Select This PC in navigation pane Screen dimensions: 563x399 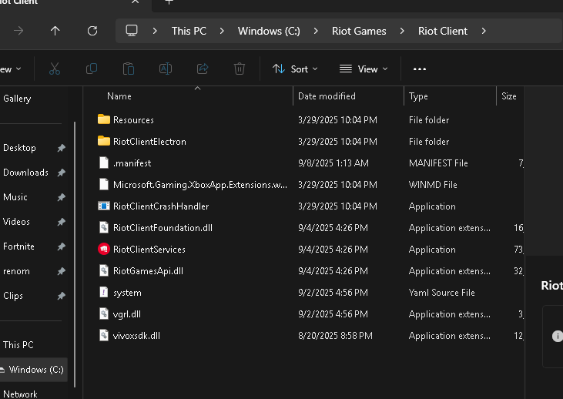point(18,345)
